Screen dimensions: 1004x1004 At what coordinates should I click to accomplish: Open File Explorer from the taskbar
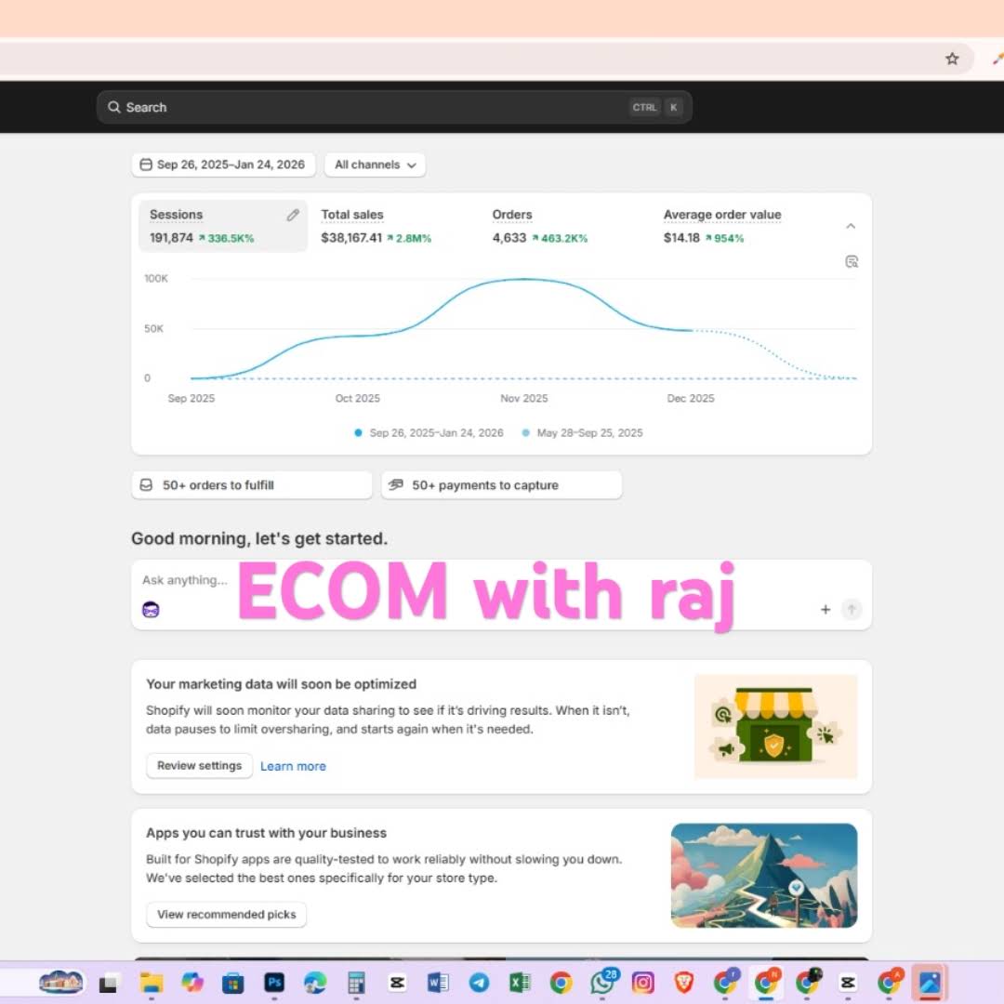[x=152, y=983]
